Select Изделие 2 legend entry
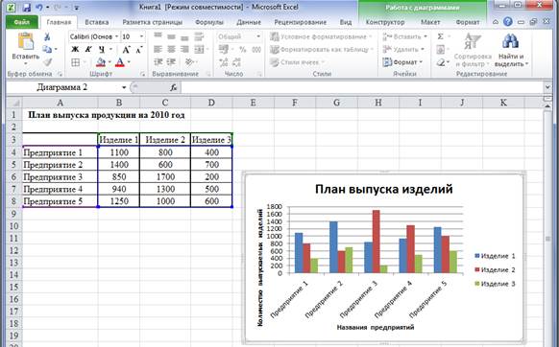 coord(495,269)
